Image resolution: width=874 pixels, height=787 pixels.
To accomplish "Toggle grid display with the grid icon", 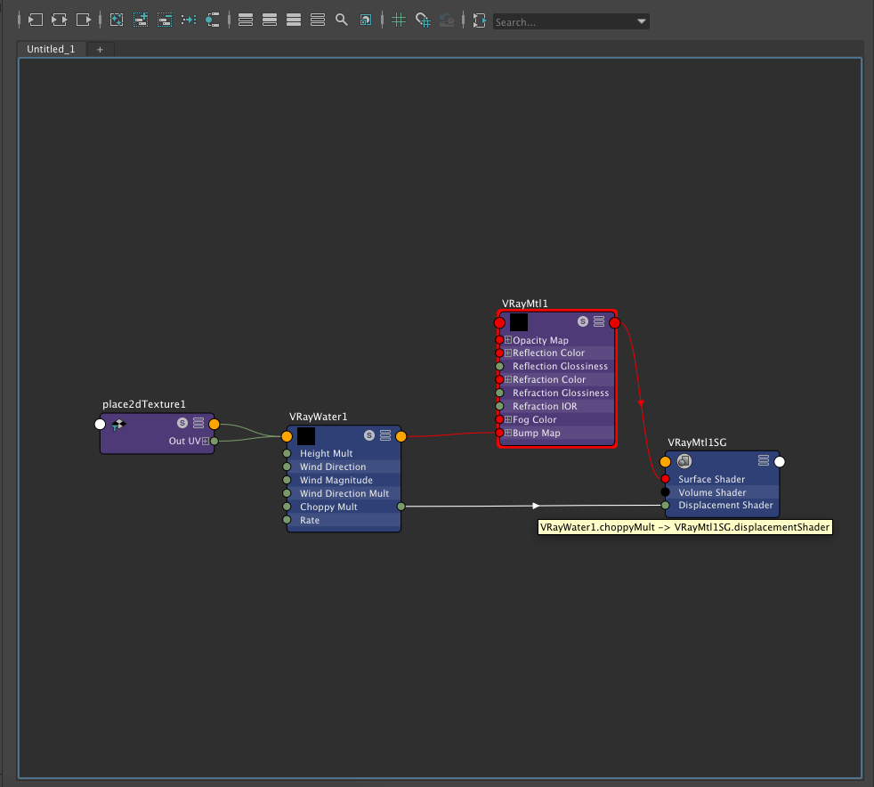I will click(x=399, y=20).
